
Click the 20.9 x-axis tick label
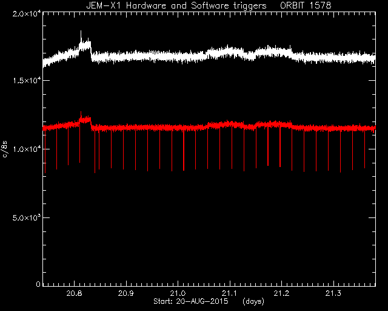pyautogui.click(x=126, y=293)
